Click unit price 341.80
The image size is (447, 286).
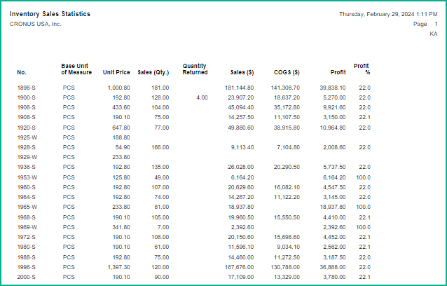pyautogui.click(x=121, y=227)
